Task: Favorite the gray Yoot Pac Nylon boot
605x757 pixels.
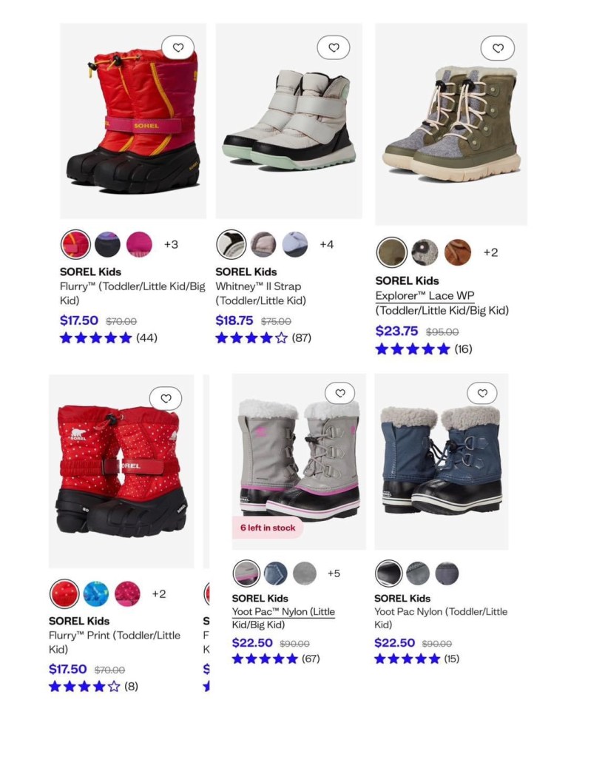Action: point(340,393)
